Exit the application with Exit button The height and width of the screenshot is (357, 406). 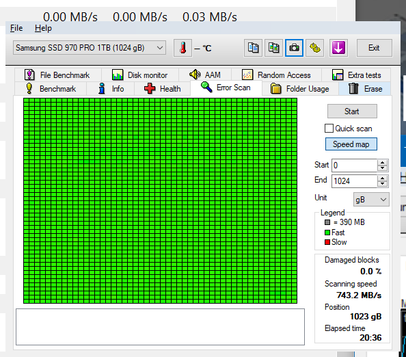374,48
